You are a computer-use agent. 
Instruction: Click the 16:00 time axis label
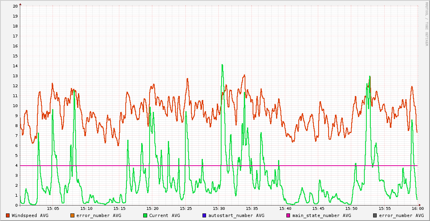pyautogui.click(x=417, y=208)
